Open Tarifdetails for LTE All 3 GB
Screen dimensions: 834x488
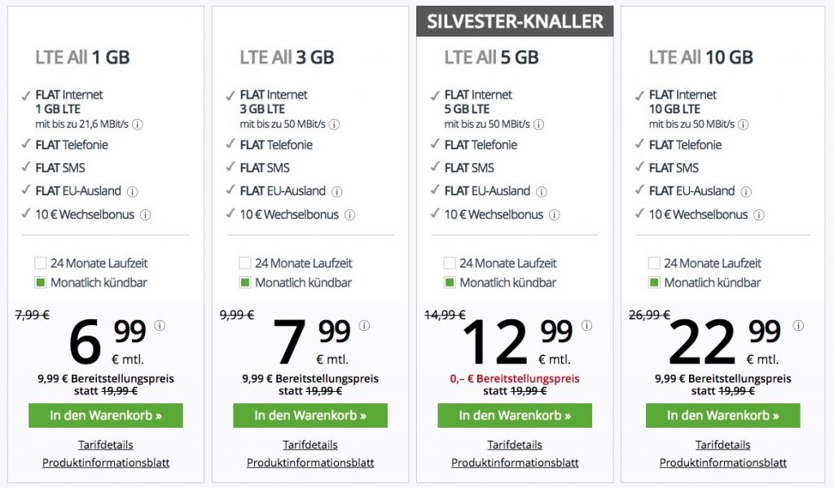(x=310, y=445)
